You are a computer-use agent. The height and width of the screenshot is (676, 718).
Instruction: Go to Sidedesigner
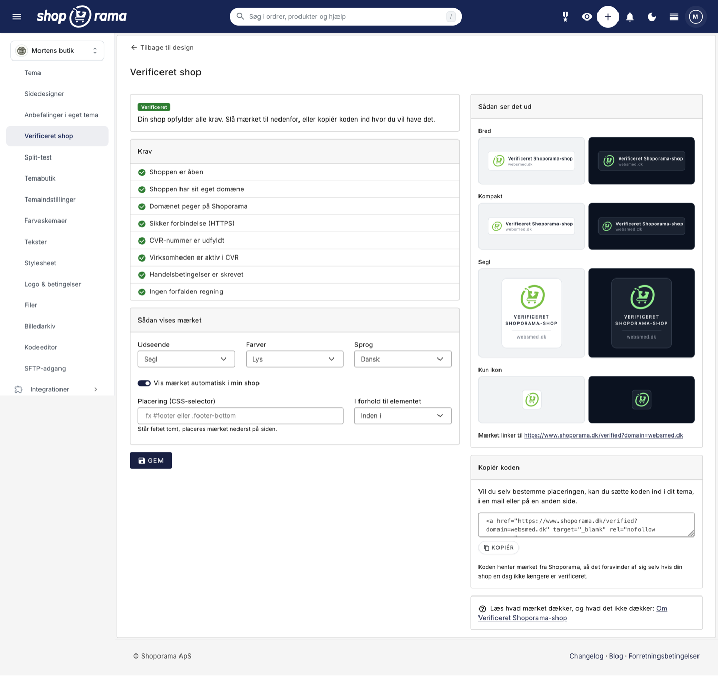point(44,94)
